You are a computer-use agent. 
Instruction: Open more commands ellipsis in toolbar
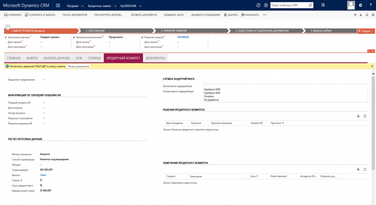pyautogui.click(x=265, y=15)
